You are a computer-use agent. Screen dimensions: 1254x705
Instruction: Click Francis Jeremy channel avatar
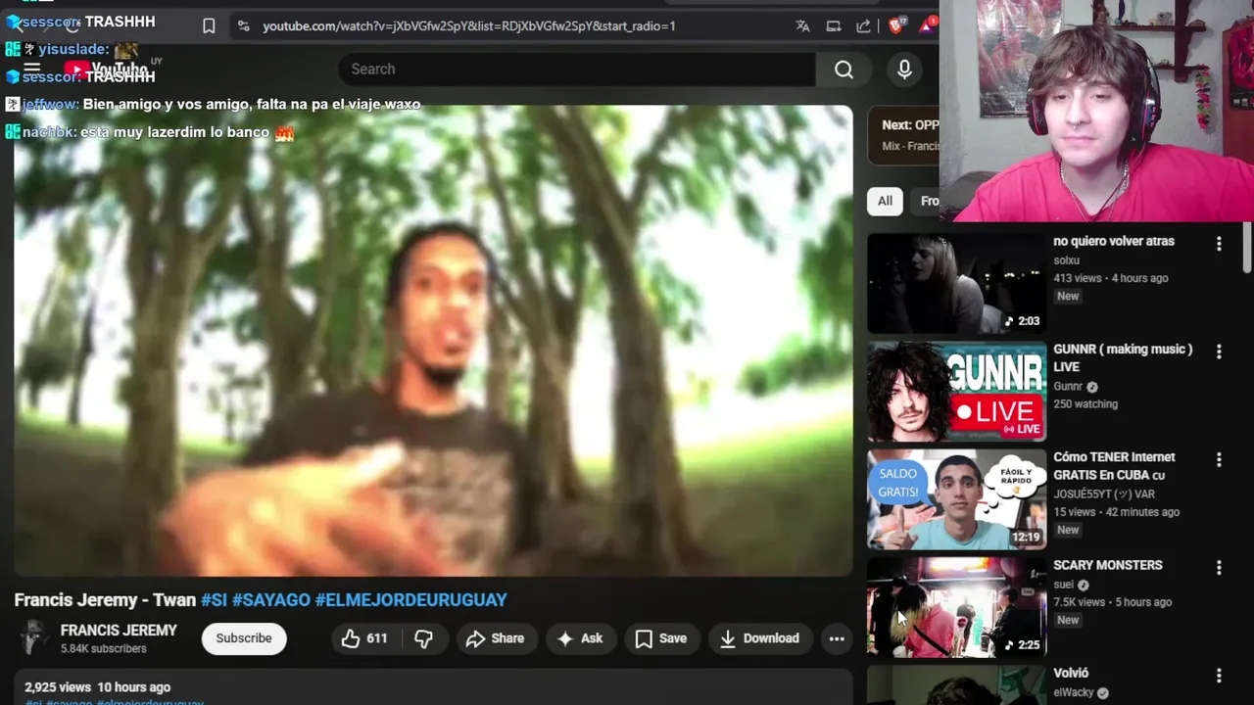[33, 637]
